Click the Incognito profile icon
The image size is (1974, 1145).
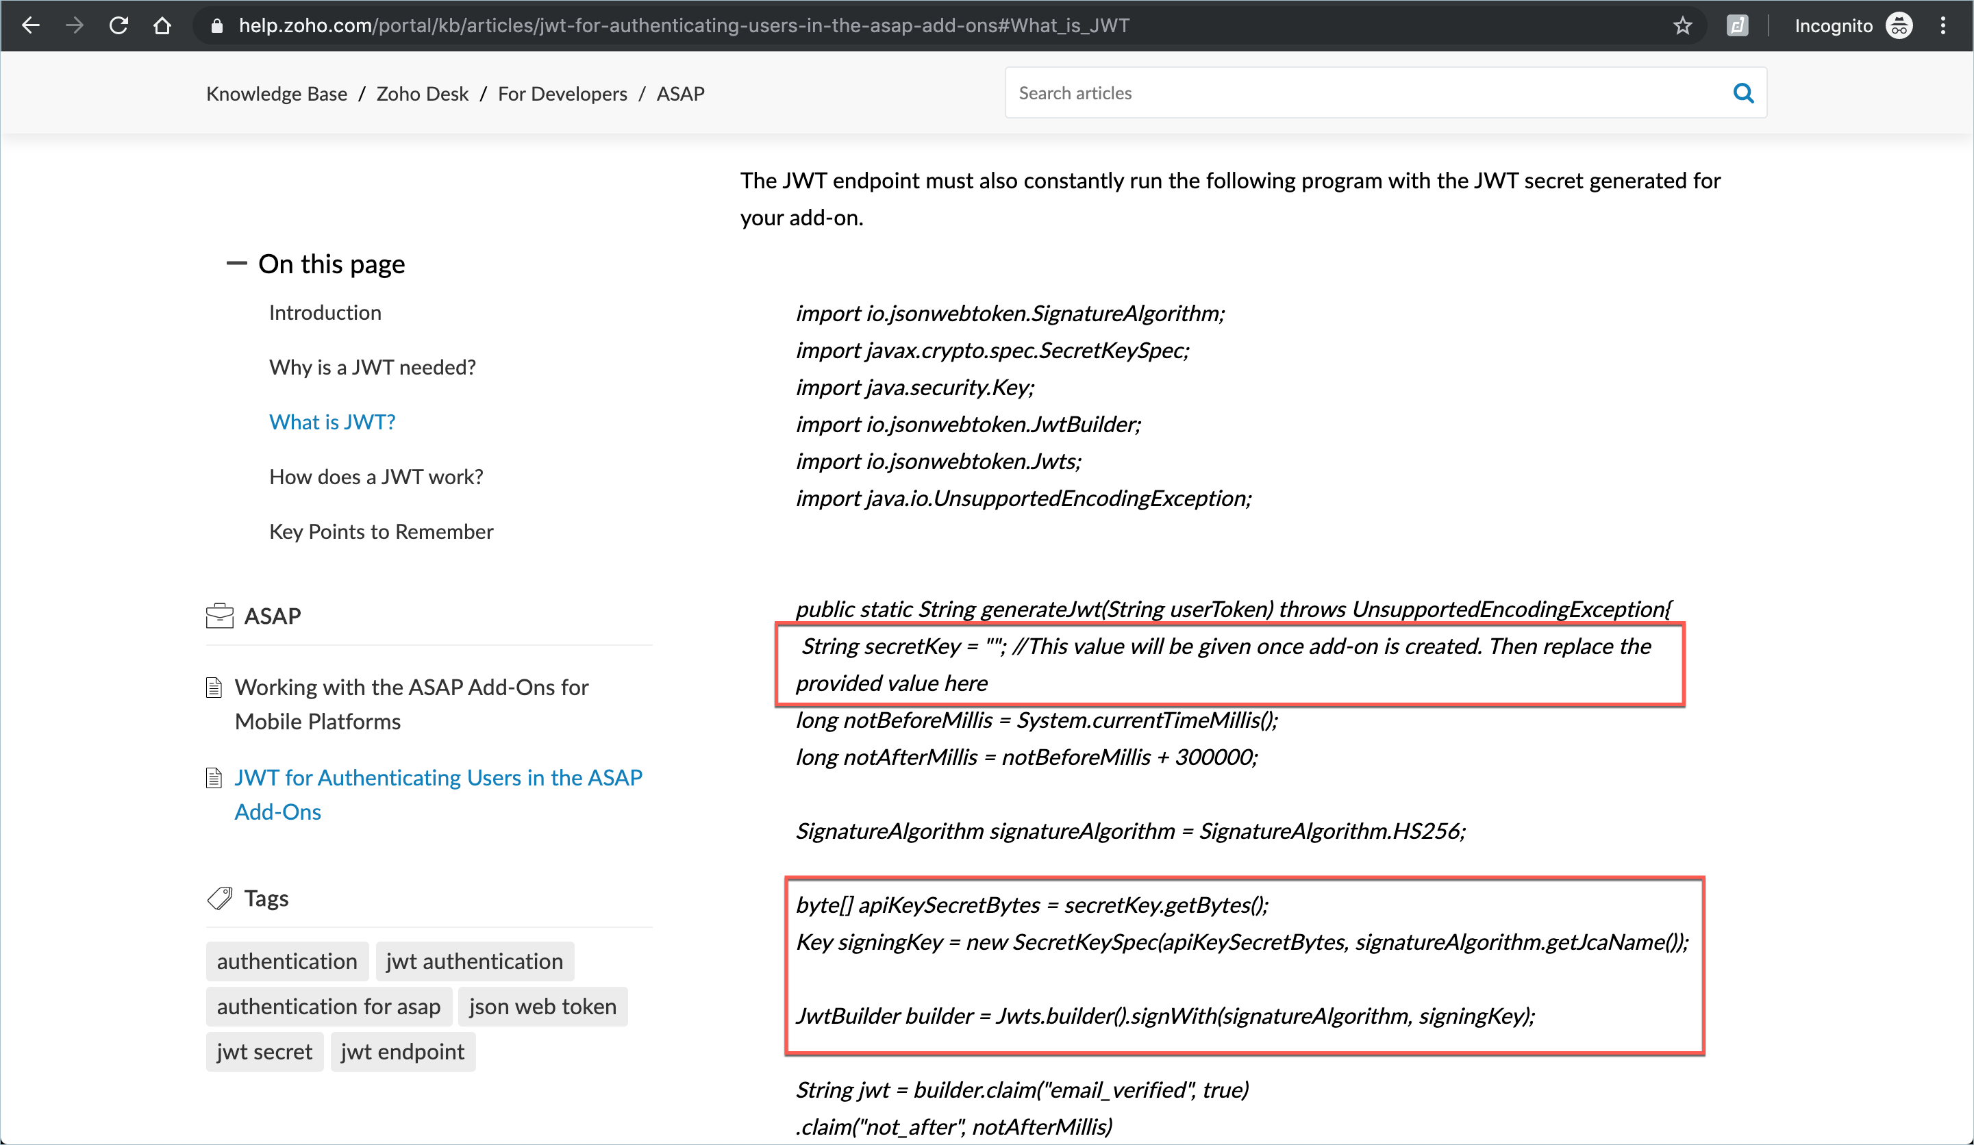1899,26
